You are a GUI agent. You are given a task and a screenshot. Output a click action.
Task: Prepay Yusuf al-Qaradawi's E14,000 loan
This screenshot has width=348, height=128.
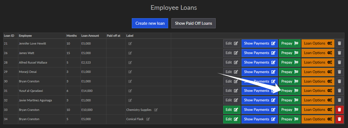click(290, 91)
